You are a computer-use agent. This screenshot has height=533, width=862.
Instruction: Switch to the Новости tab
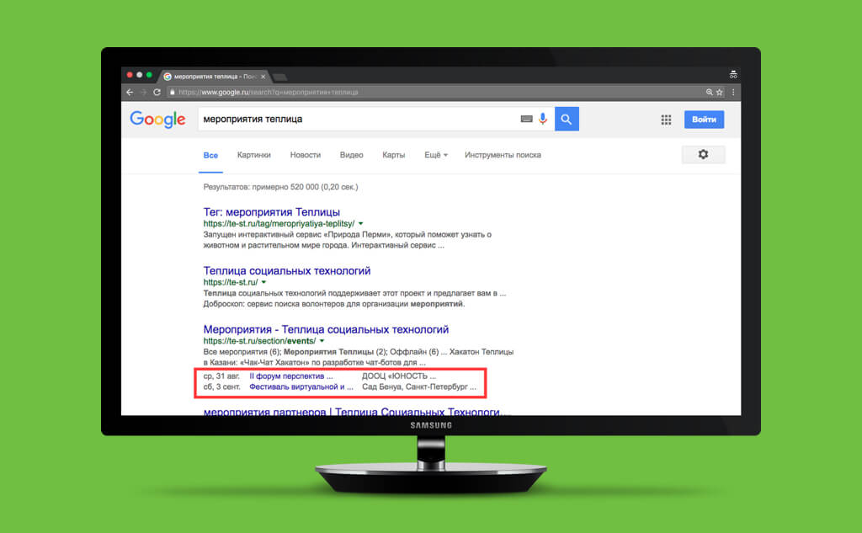305,155
